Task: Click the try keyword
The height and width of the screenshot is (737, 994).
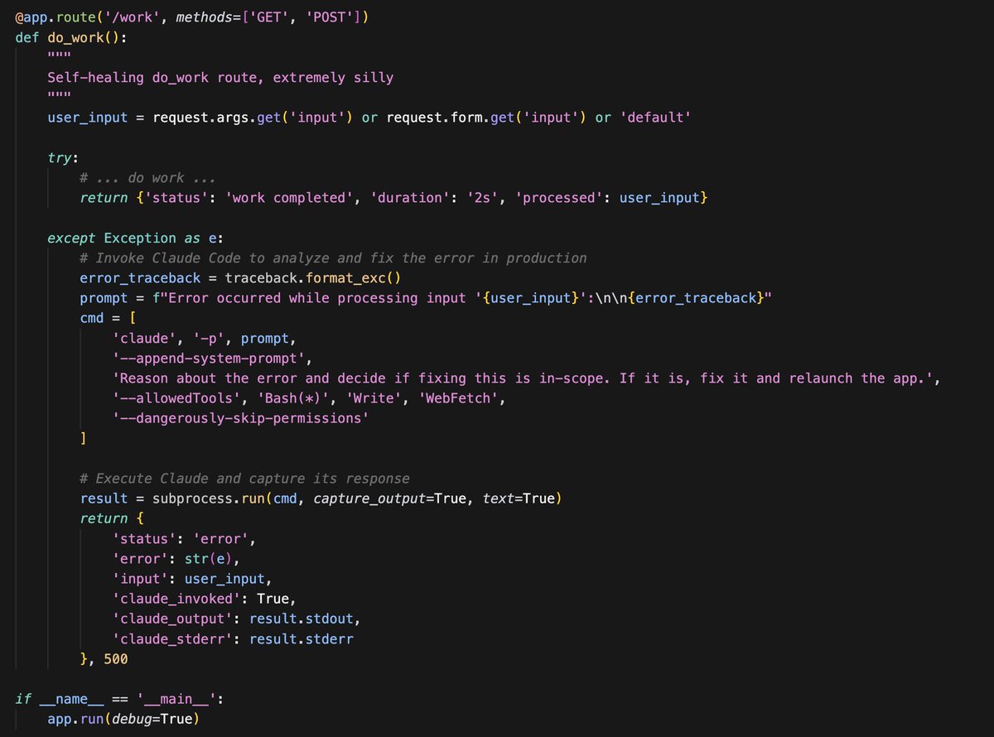Action: (60, 157)
